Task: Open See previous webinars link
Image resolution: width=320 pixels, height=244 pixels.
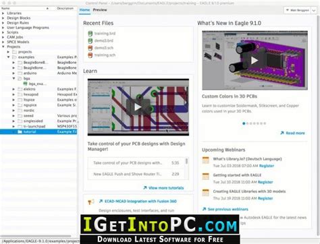Action: point(228,209)
